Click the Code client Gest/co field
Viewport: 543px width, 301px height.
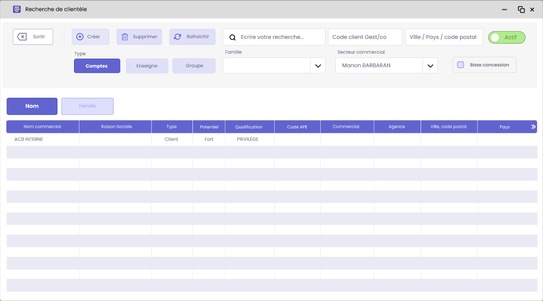pos(364,37)
